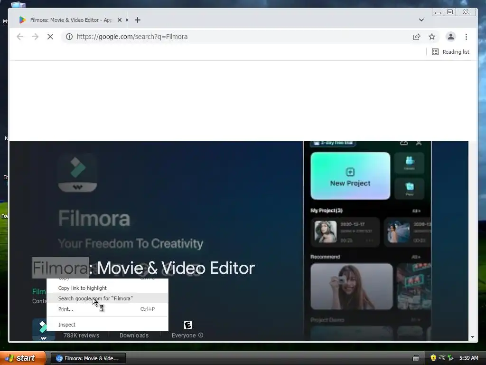
Task: Open the user profile menu
Action: 451,37
